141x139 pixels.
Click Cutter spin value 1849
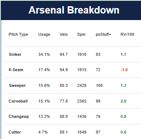point(82,132)
